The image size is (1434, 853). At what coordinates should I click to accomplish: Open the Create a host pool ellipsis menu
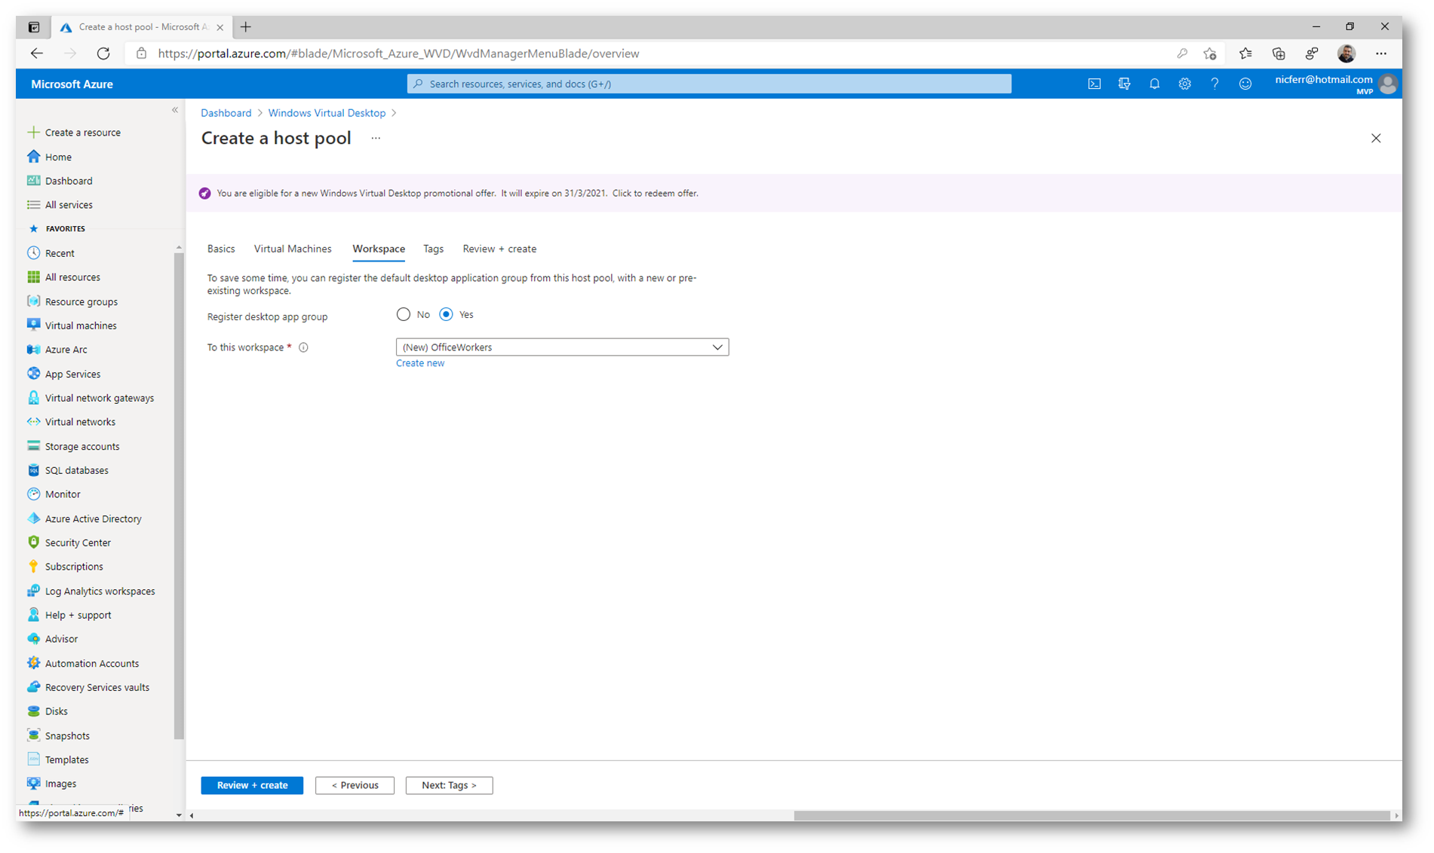tap(376, 139)
